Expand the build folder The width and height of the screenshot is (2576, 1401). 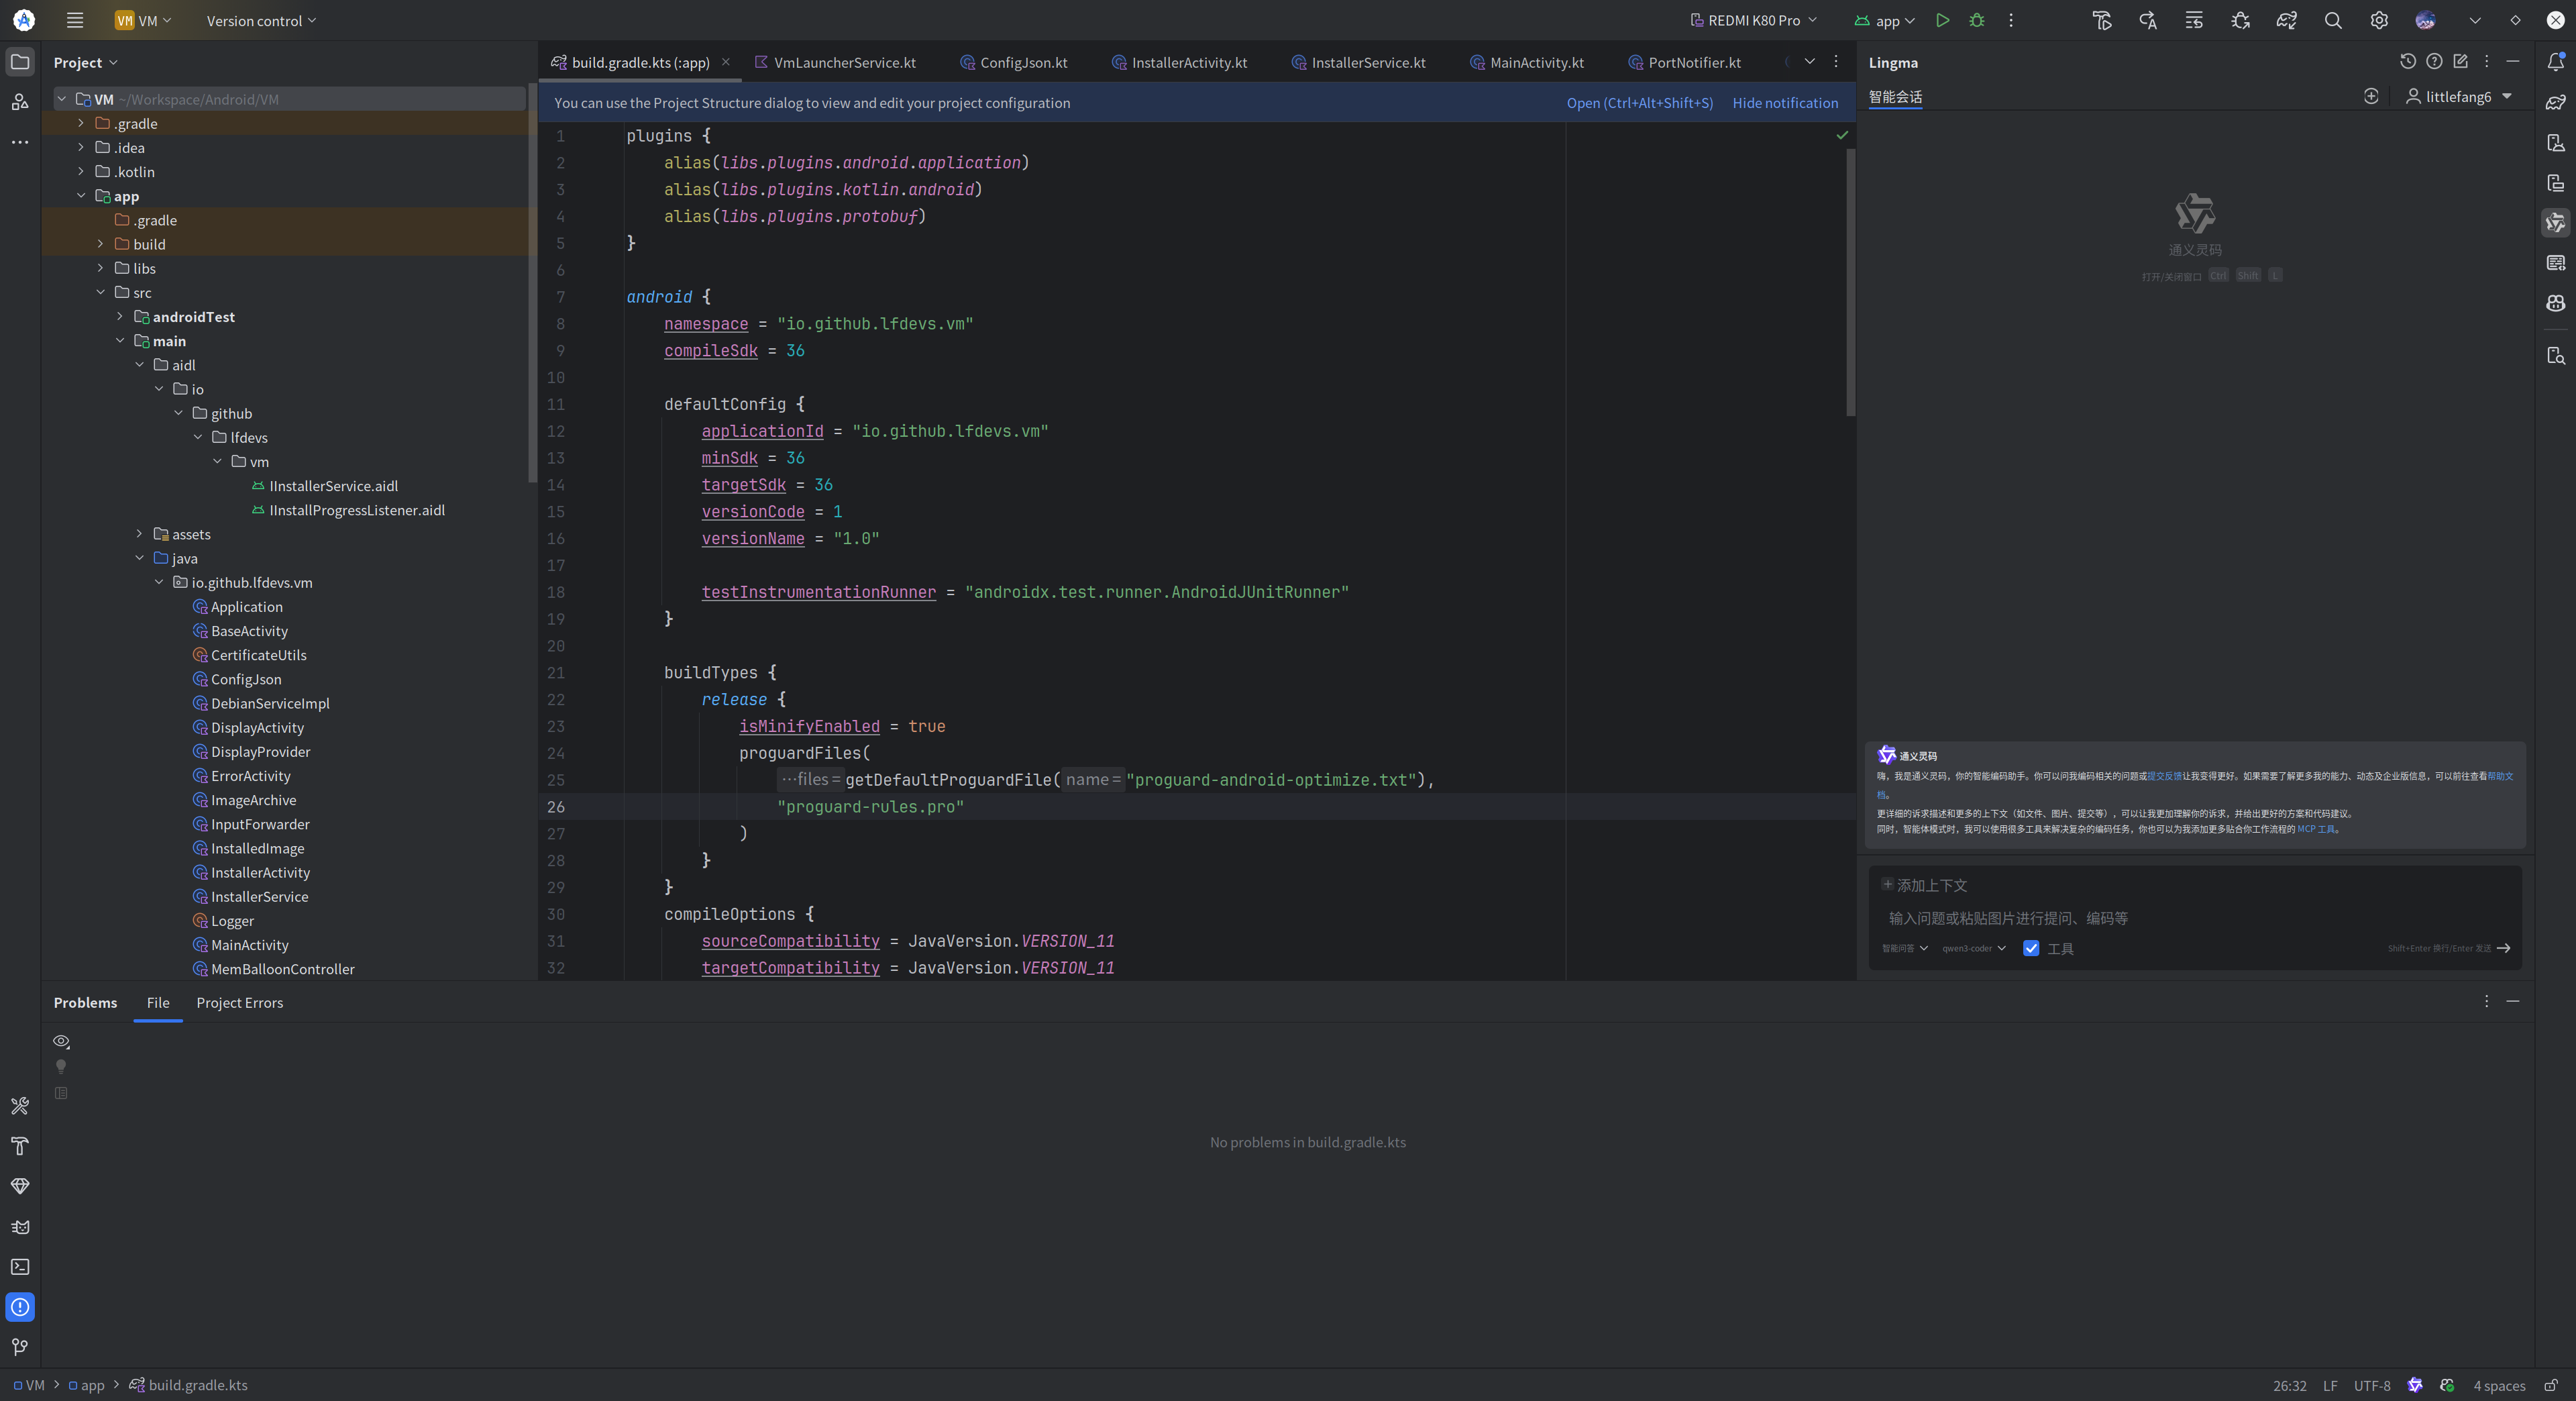100,244
